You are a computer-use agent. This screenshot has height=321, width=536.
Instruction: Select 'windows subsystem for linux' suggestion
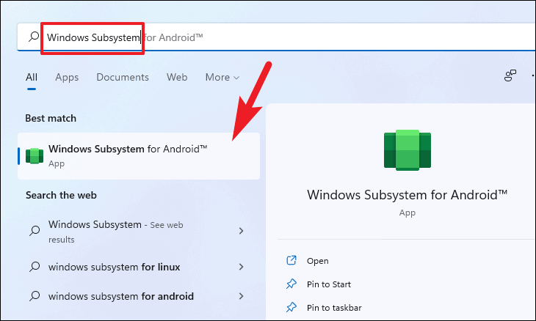[139, 267]
